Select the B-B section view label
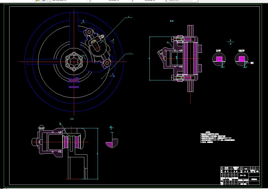Screen dimensions: 268x189 coord(172,21)
